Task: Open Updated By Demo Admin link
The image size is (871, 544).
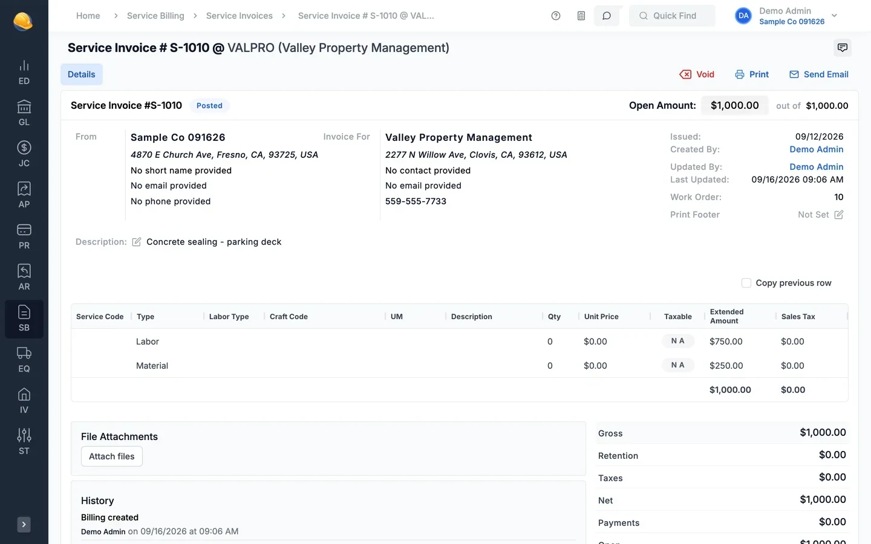Action: tap(816, 167)
